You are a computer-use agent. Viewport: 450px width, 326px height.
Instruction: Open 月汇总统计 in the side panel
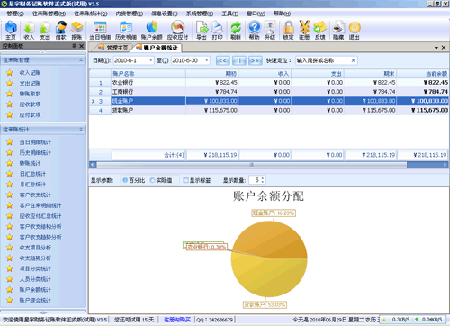32,185
